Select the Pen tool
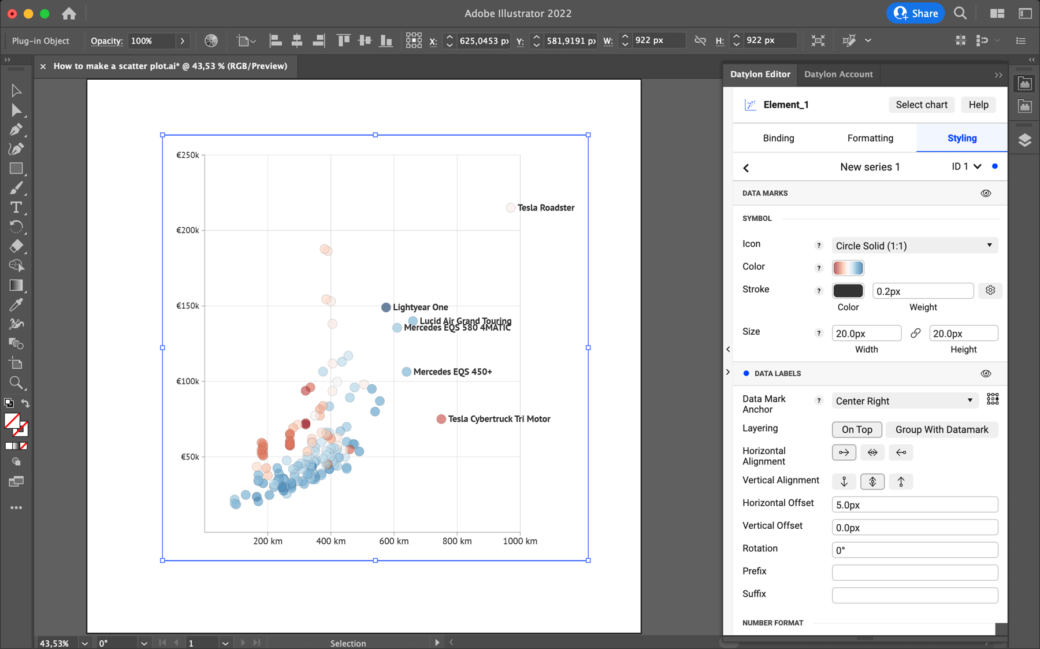The image size is (1040, 649). [17, 129]
